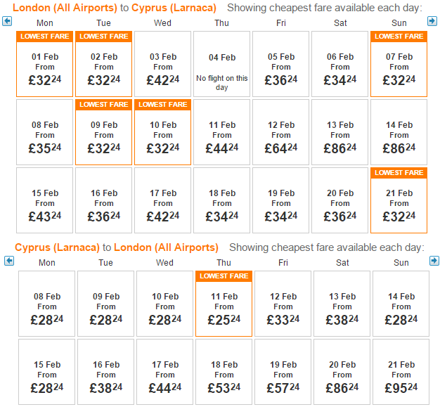
Task: Click next week arrow for return flights
Action: [x=434, y=261]
